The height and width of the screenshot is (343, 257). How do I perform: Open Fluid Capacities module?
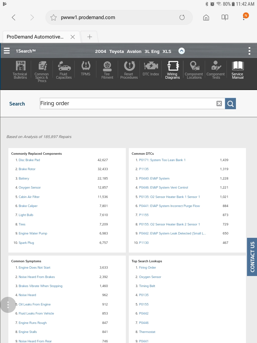(x=64, y=70)
